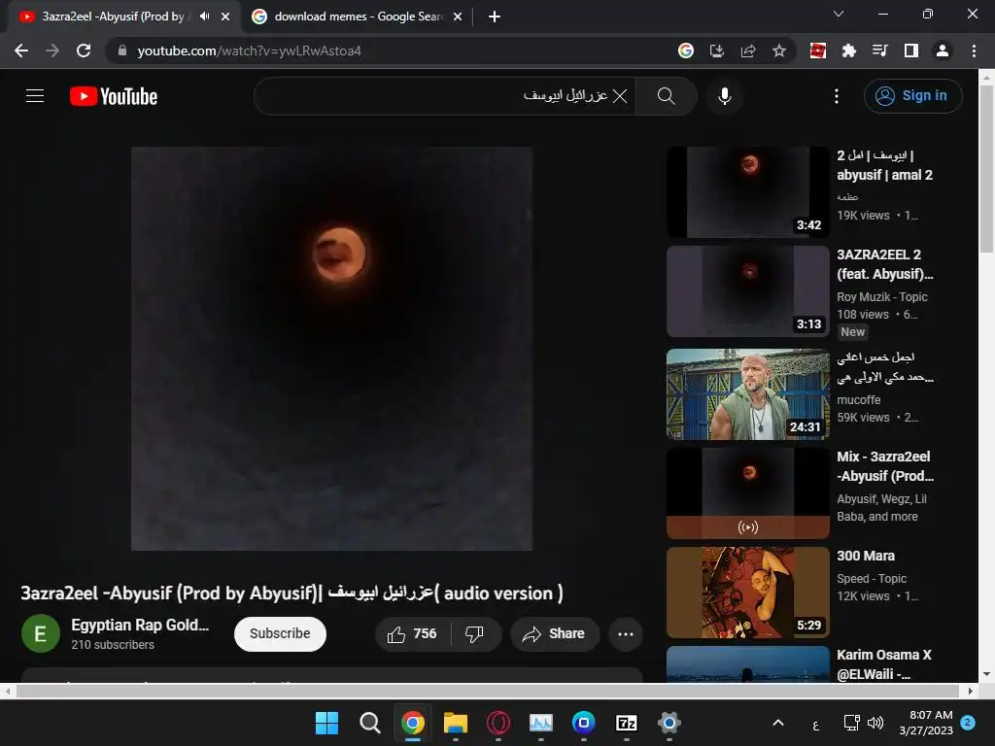
Task: Install app icon in address bar
Action: tap(716, 51)
